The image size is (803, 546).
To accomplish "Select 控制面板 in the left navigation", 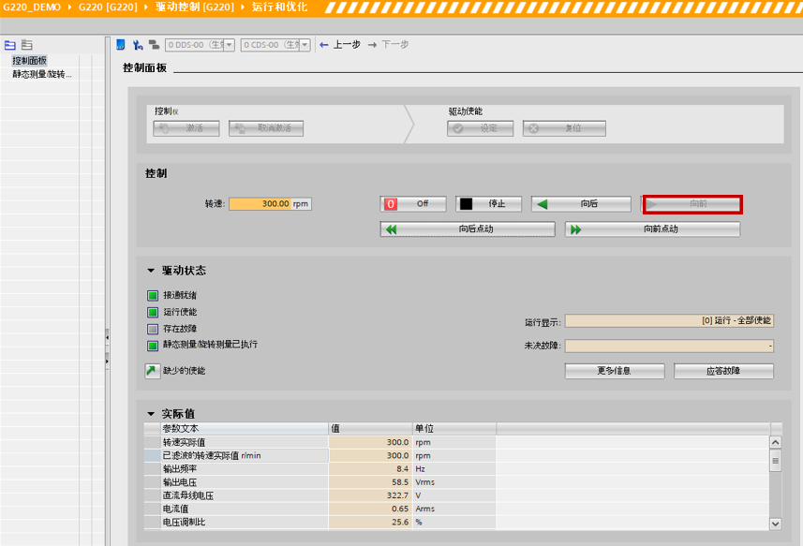I will (x=30, y=61).
